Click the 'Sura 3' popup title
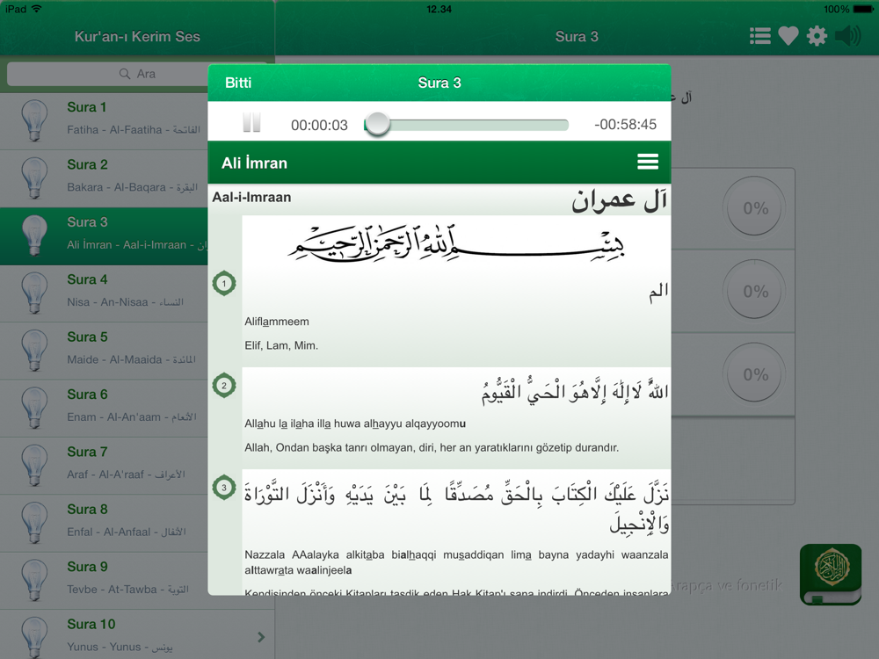The height and width of the screenshot is (659, 879). coord(439,83)
